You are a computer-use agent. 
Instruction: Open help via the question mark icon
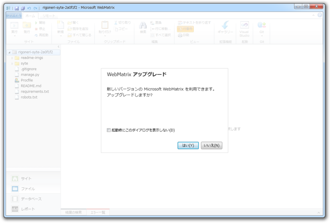pyautogui.click(x=320, y=15)
